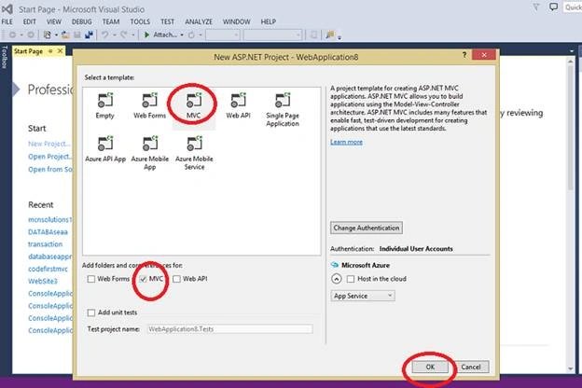Viewport: 582px width, 388px height.
Task: Collapse the Microsoft Azure section chevron
Action: (x=337, y=279)
